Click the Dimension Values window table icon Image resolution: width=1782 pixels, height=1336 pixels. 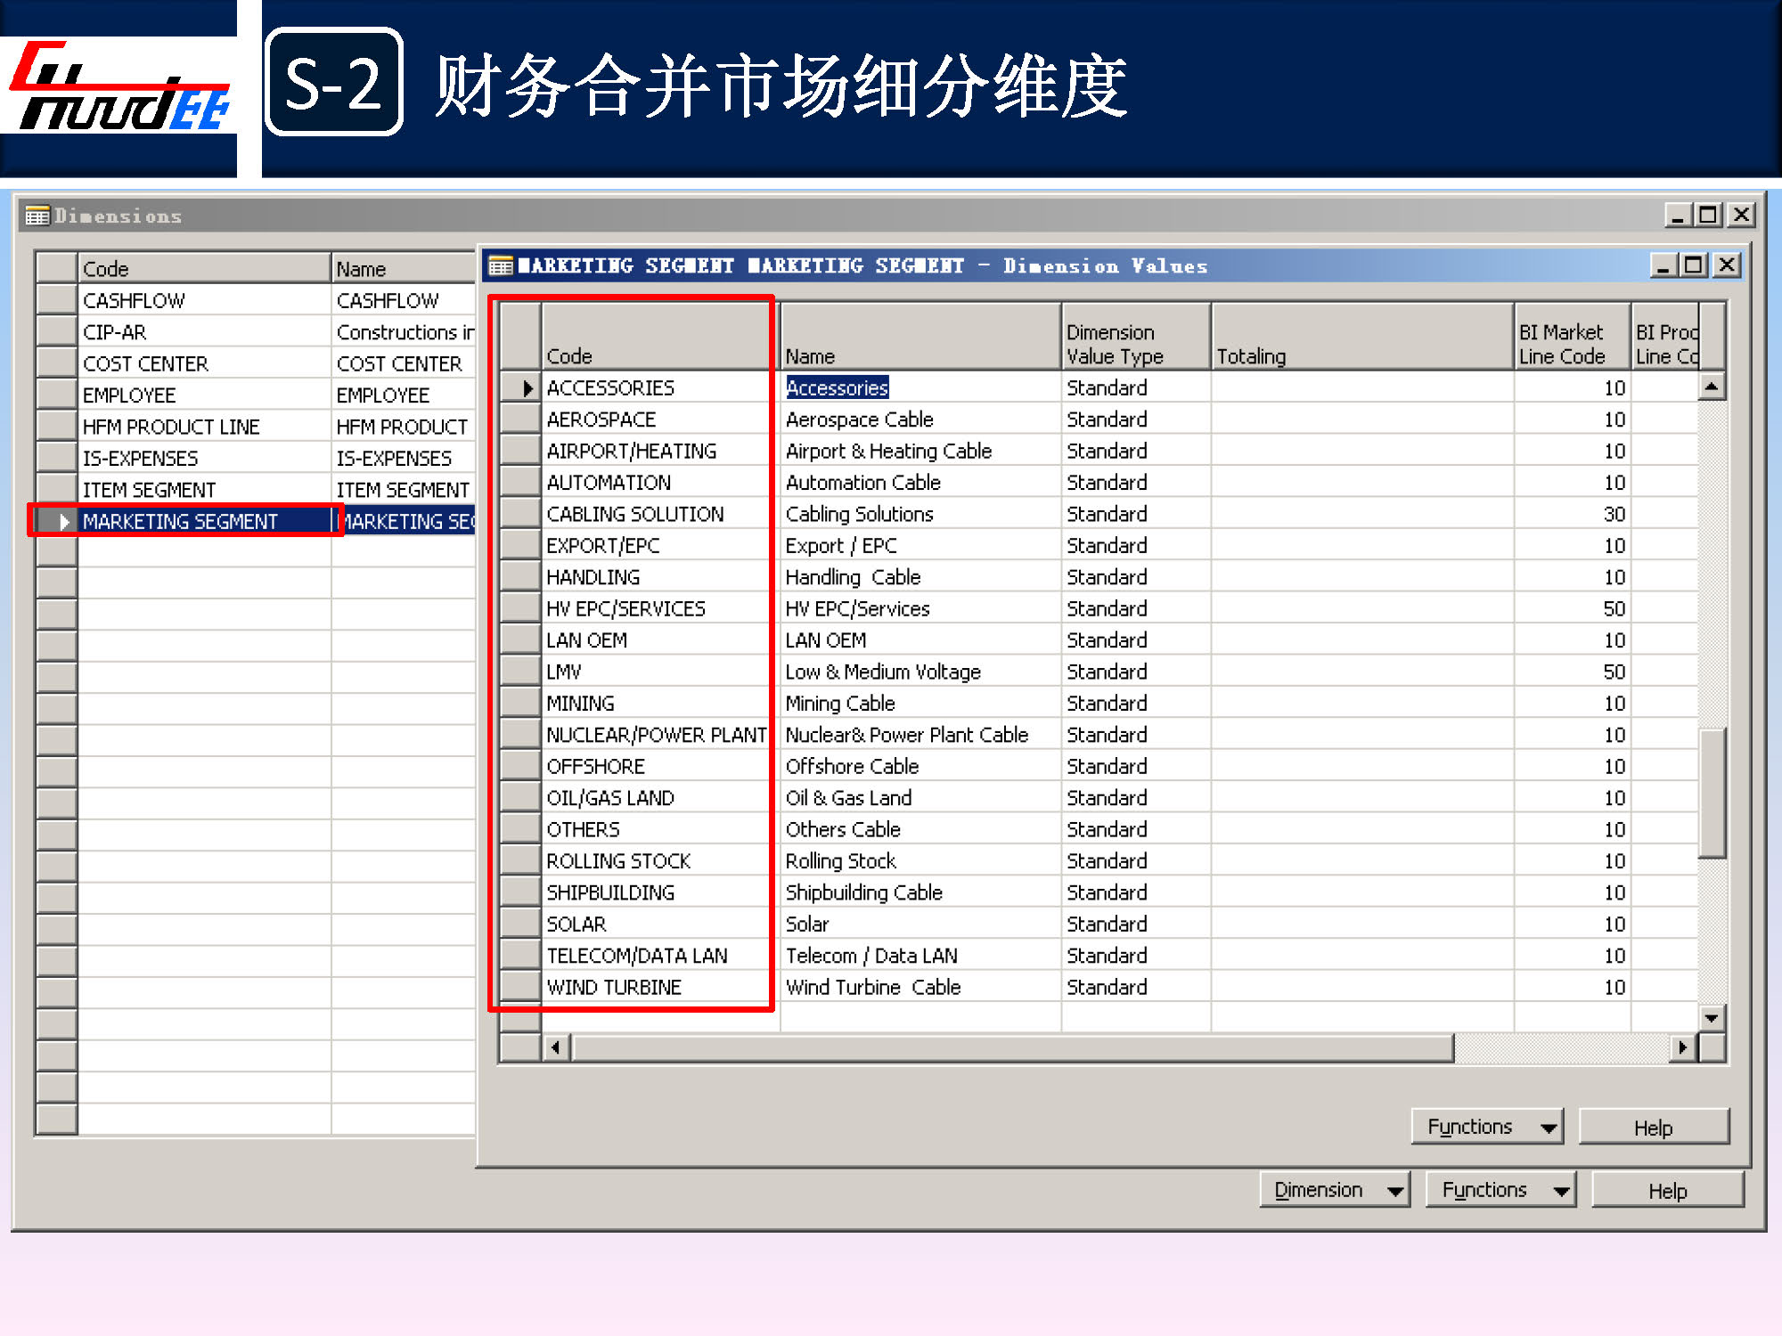click(501, 265)
